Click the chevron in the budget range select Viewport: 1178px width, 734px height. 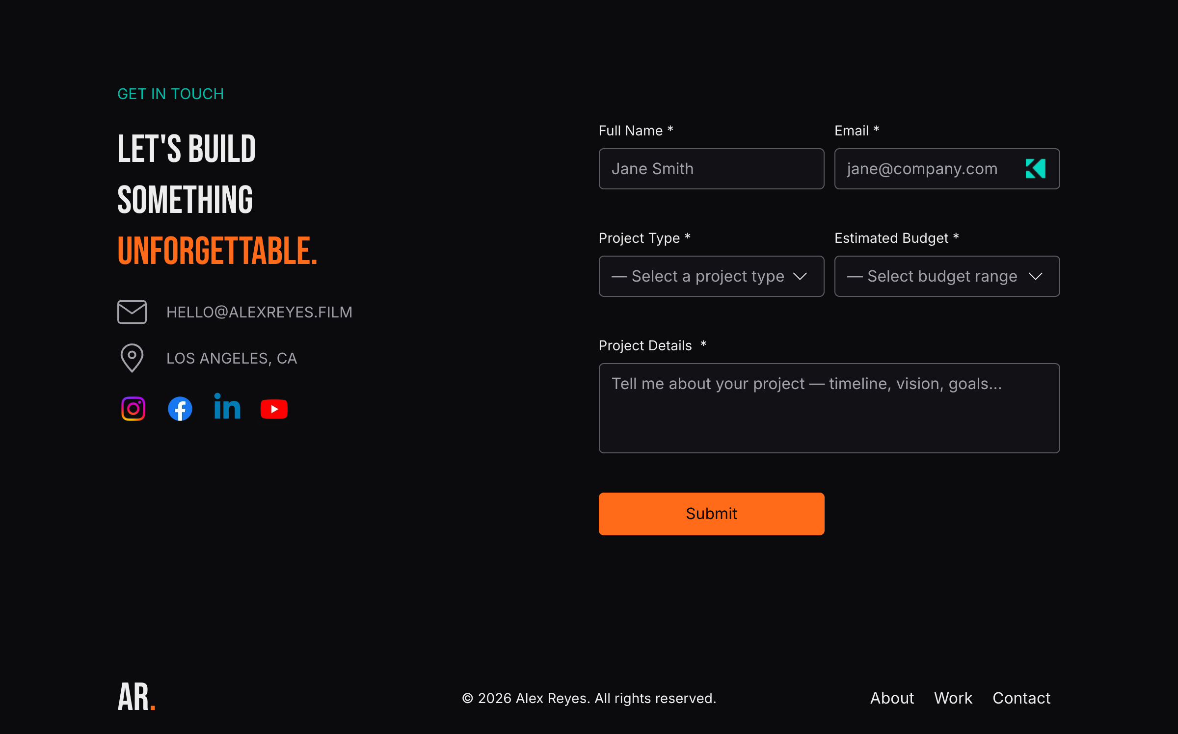point(1036,277)
